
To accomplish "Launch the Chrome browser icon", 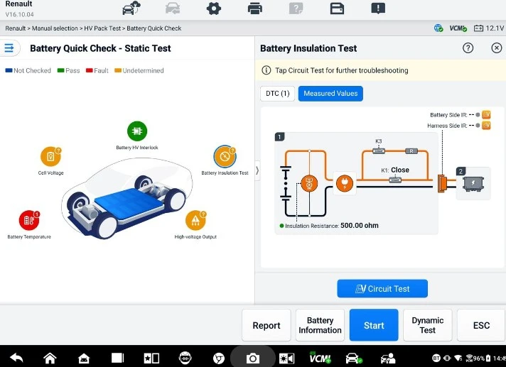I will coord(219,358).
